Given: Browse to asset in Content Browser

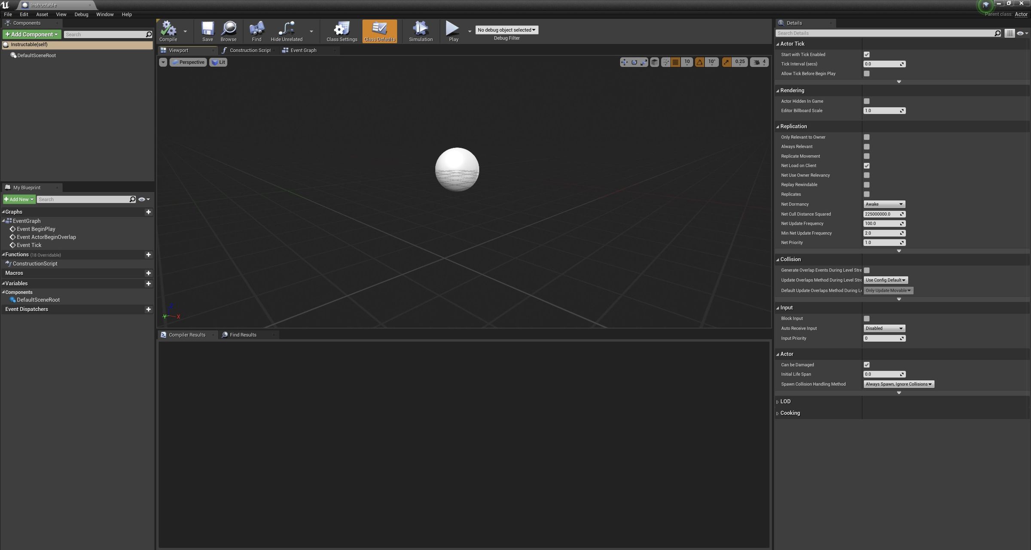Looking at the screenshot, I should click(x=229, y=31).
